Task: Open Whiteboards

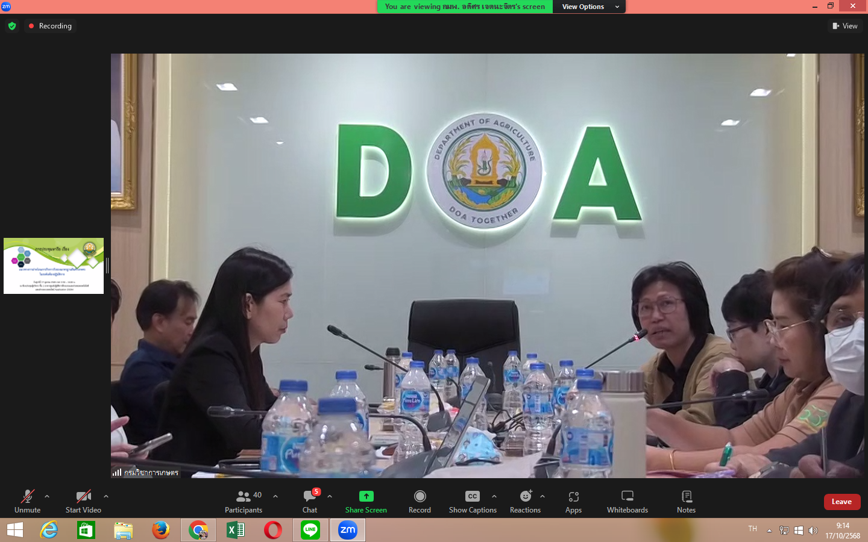Action: pyautogui.click(x=627, y=501)
